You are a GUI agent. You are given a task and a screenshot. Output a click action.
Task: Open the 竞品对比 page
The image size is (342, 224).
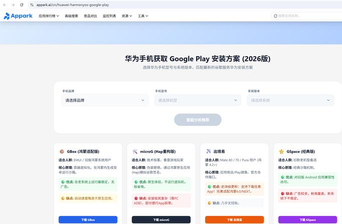pos(90,16)
